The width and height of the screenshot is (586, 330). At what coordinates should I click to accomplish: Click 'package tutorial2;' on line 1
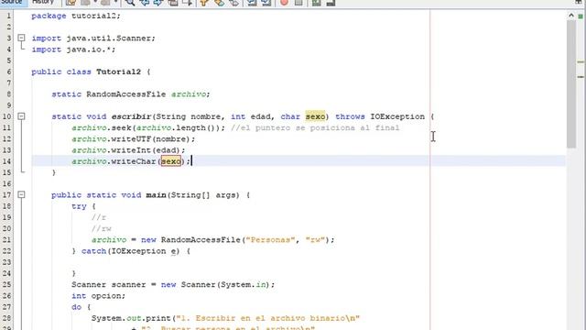coord(76,16)
